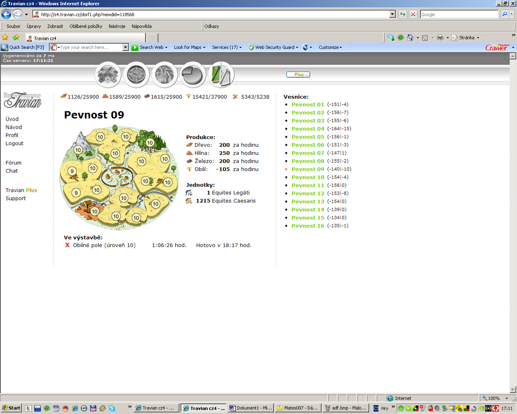Image resolution: width=517 pixels, height=414 pixels.
Task: Click the Refresh page icon
Action: (x=403, y=14)
